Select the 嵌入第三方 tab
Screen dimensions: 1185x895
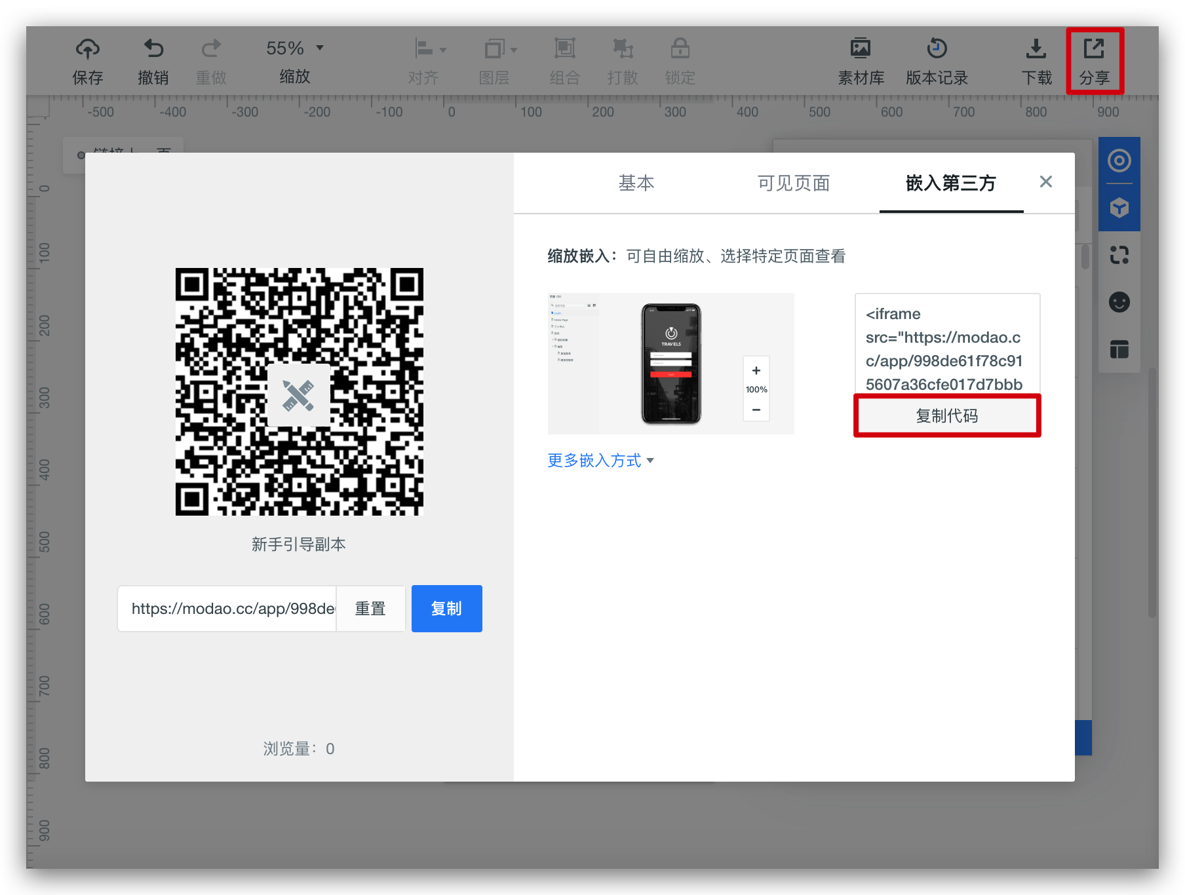[951, 183]
